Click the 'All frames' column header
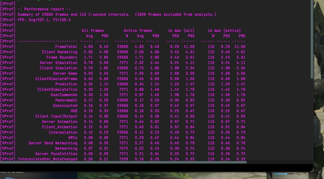This screenshot has width=324, height=179. pos(93,31)
